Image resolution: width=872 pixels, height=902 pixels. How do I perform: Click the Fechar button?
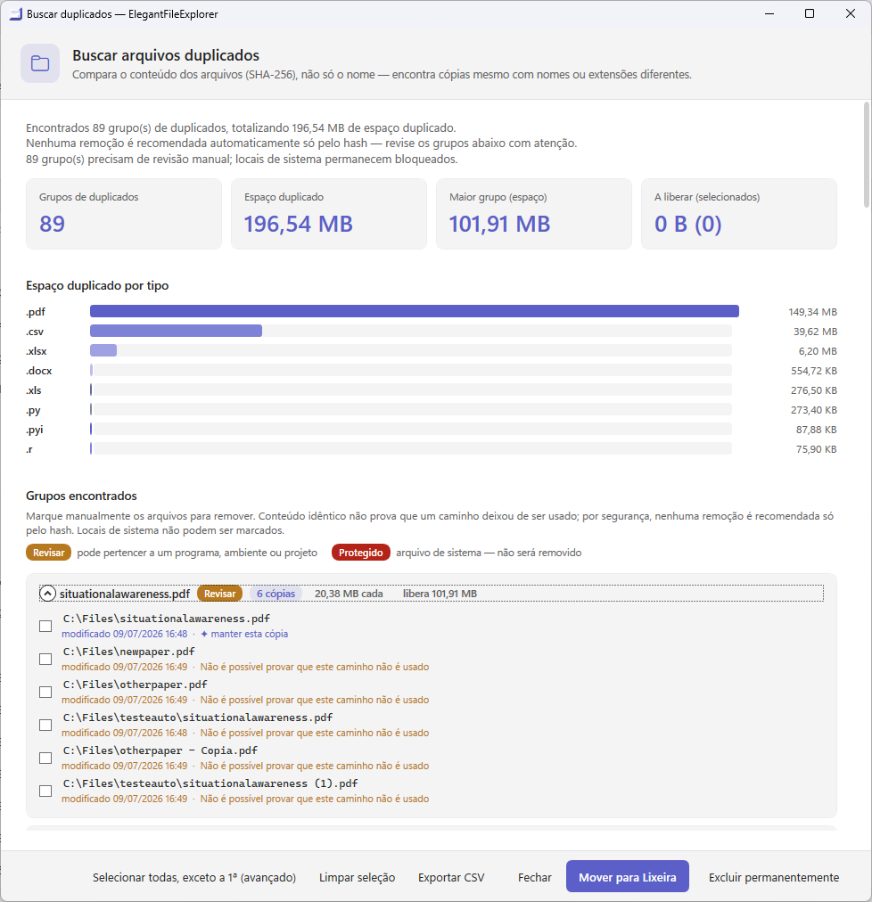click(535, 877)
